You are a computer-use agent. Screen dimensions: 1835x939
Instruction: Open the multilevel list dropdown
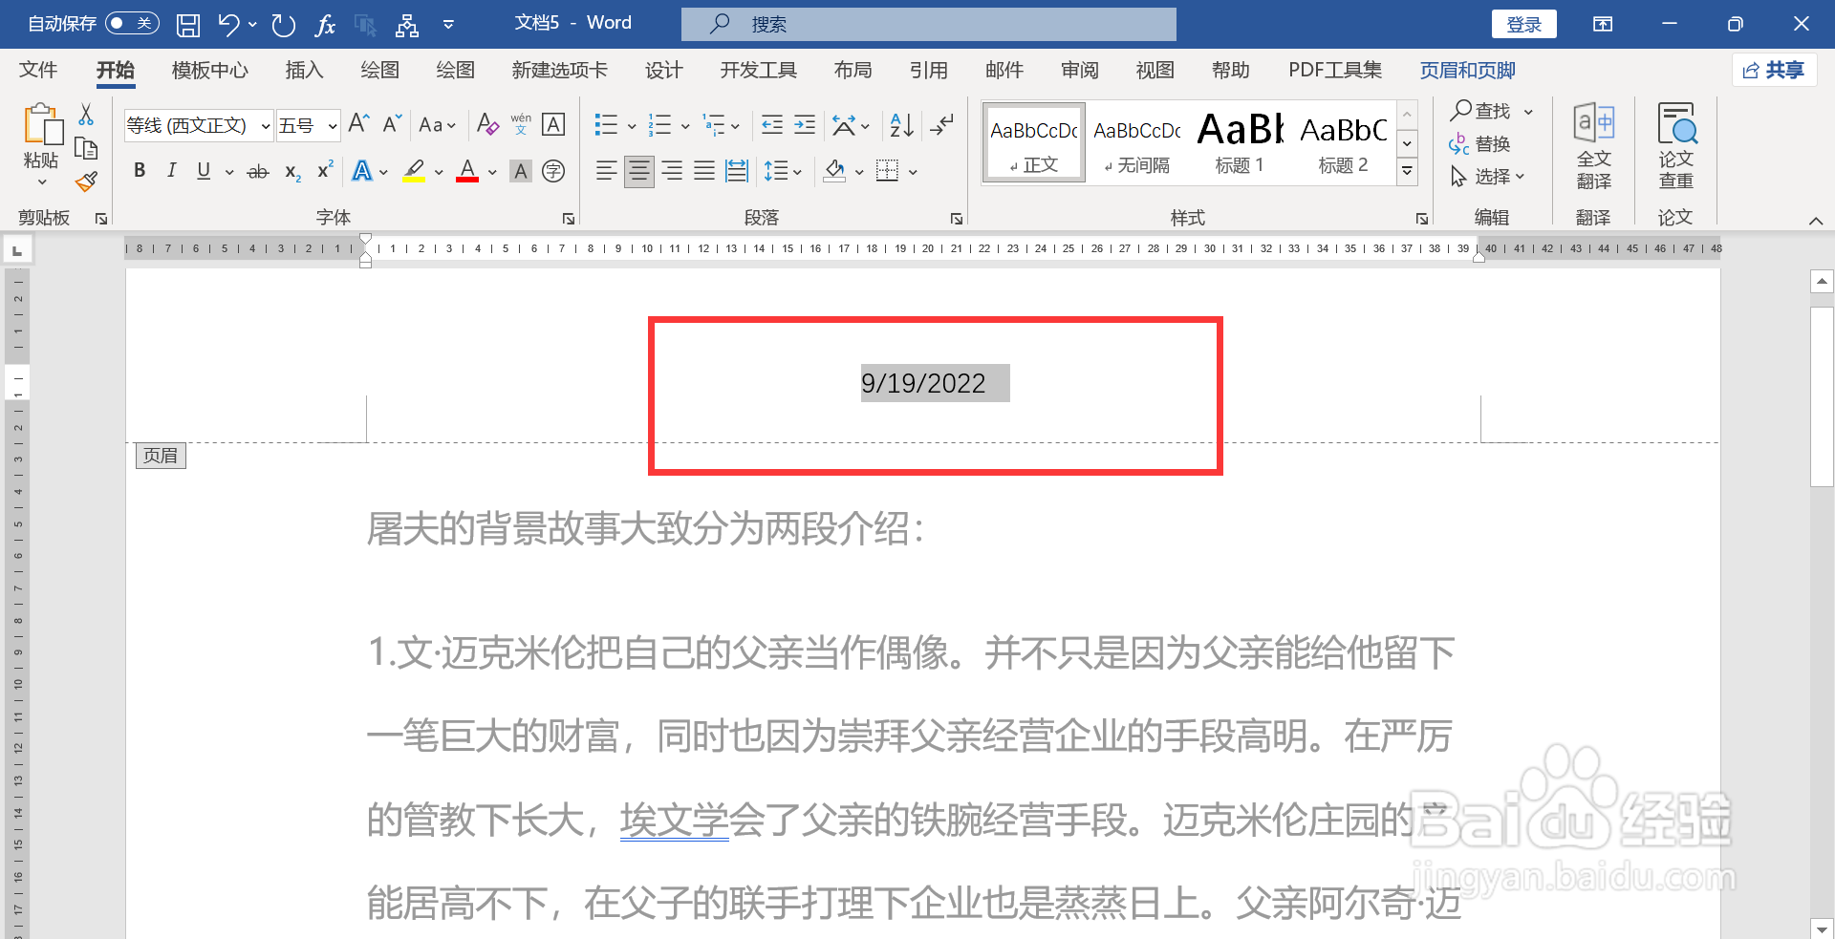pos(735,125)
